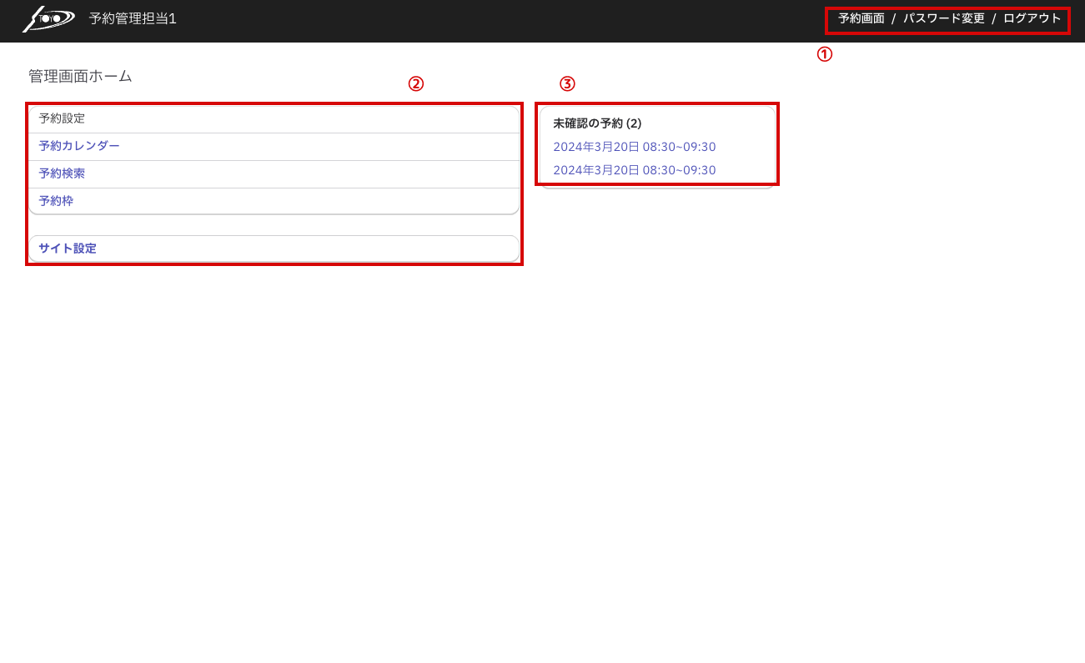Click the slash separator before ログアウト
Image resolution: width=1085 pixels, height=663 pixels.
click(993, 18)
